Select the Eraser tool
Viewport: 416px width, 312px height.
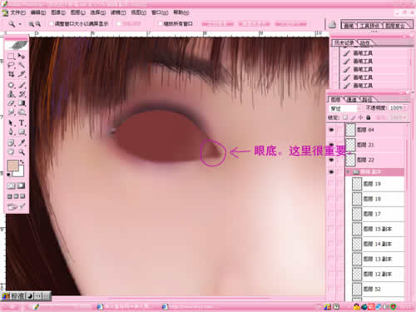tap(11, 103)
